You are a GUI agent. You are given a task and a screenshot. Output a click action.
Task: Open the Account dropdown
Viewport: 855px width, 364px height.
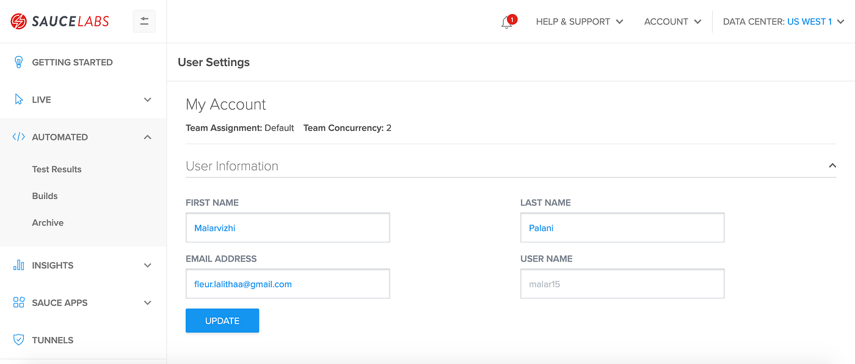(672, 21)
